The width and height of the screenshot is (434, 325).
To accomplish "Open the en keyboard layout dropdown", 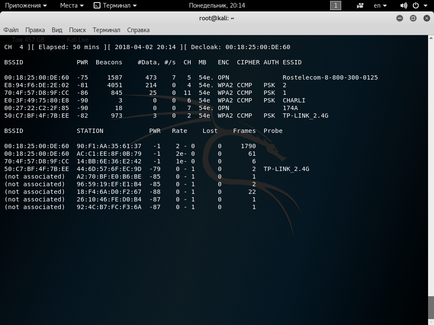I will point(380,6).
